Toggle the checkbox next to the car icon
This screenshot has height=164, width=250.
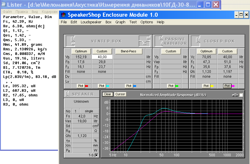click(241, 95)
